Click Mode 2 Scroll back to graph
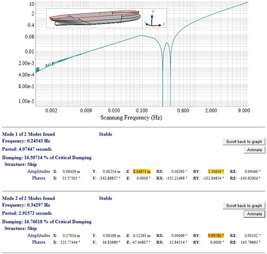 [x=244, y=205]
